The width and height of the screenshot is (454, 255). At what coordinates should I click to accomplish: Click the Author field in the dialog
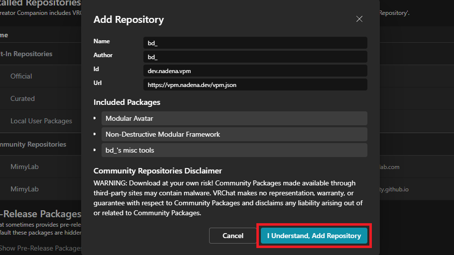(x=255, y=57)
